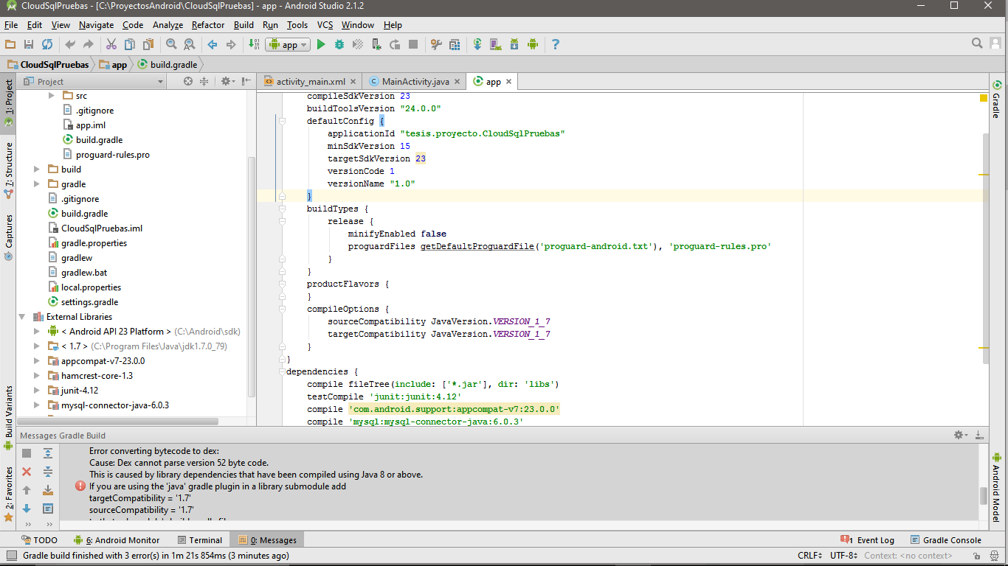This screenshot has height=566, width=1008.
Task: Click the Paste clipboard icon
Action: coord(148,44)
